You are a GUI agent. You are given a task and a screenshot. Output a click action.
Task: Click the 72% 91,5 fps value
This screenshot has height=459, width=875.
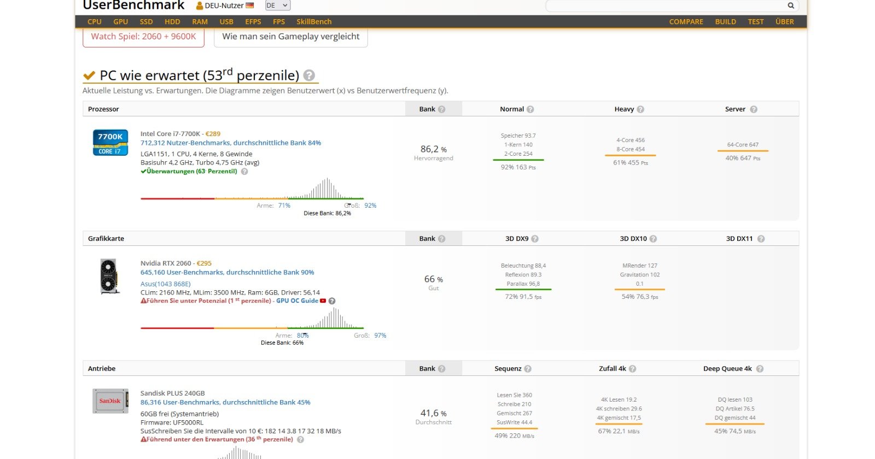pos(523,297)
